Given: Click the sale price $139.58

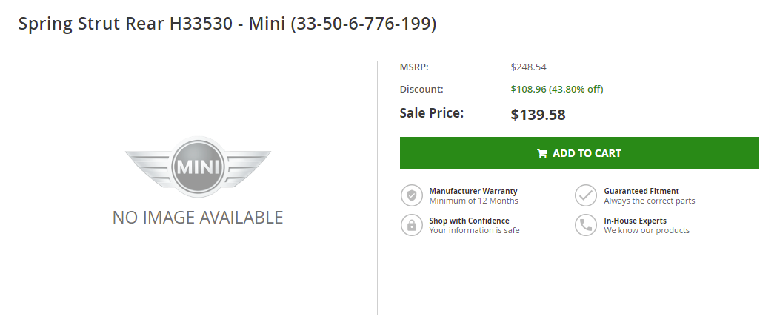Looking at the screenshot, I should (538, 115).
